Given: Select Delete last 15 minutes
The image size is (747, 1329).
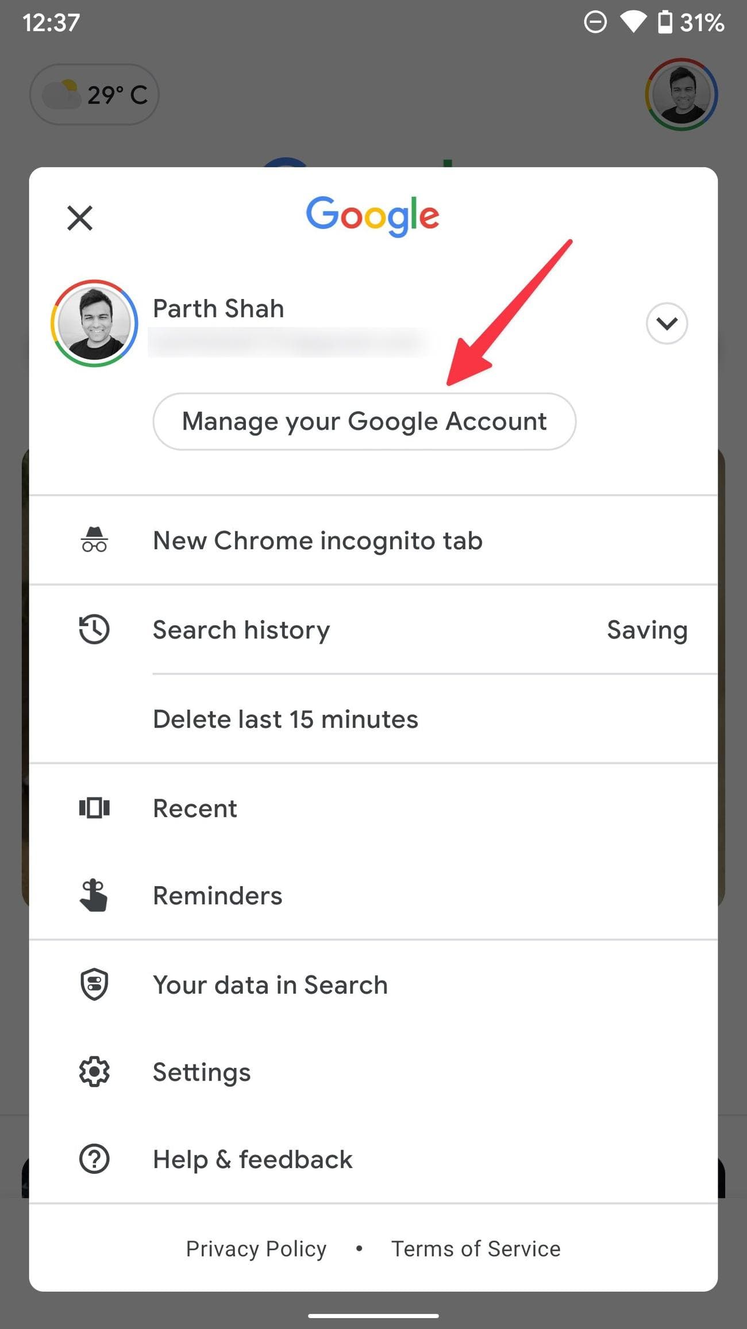Looking at the screenshot, I should (373, 719).
